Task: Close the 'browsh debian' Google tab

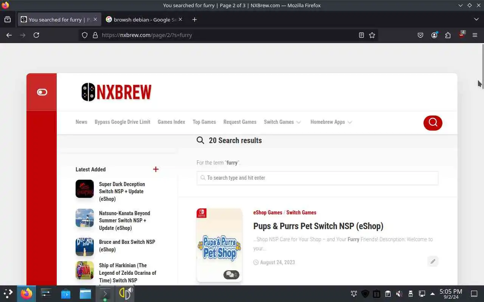Action: (x=180, y=19)
